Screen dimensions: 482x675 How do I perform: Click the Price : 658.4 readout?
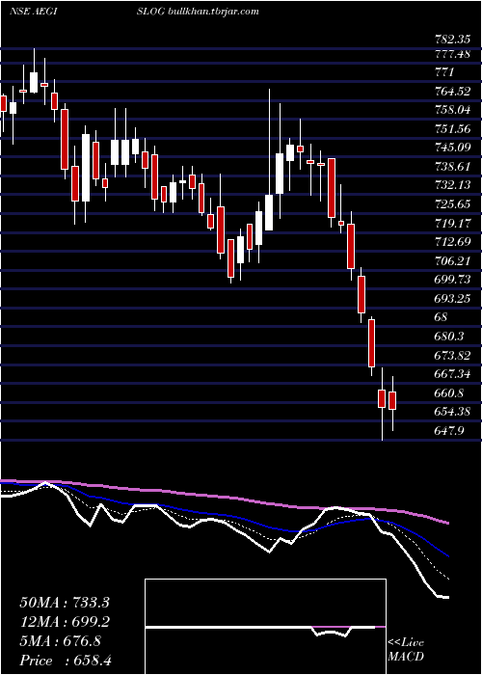tap(65, 661)
